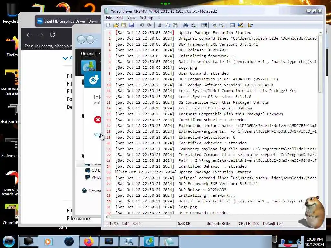Click the Unicode BOM status bar field
This screenshot has height=248, width=331.
(219, 224)
